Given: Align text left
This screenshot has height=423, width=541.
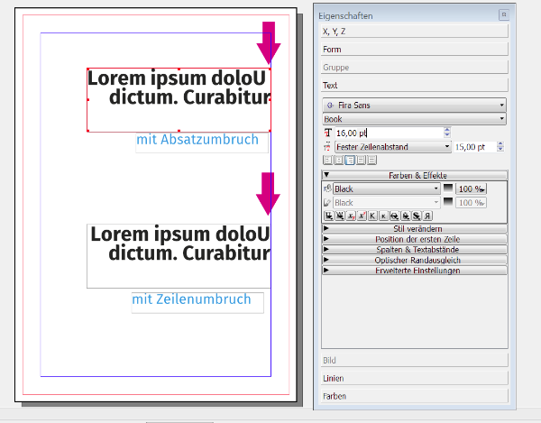Looking at the screenshot, I should click(x=327, y=160).
